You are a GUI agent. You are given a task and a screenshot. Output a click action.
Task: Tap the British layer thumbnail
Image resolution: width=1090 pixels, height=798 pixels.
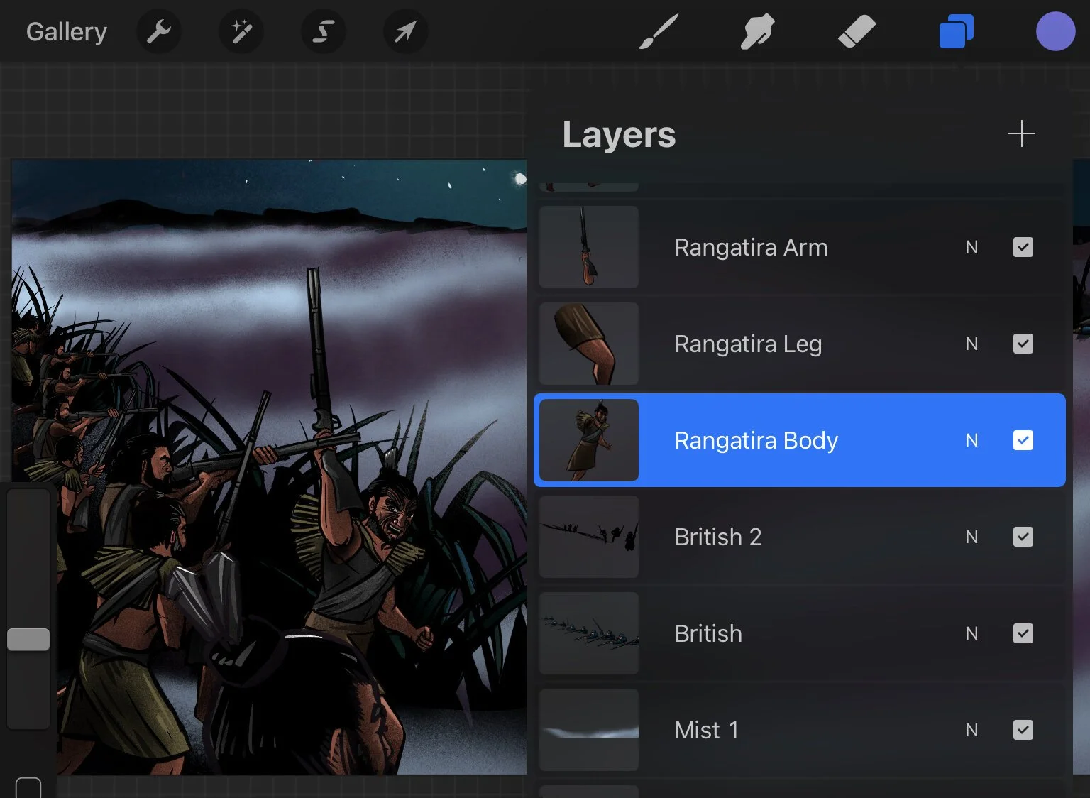coord(589,633)
